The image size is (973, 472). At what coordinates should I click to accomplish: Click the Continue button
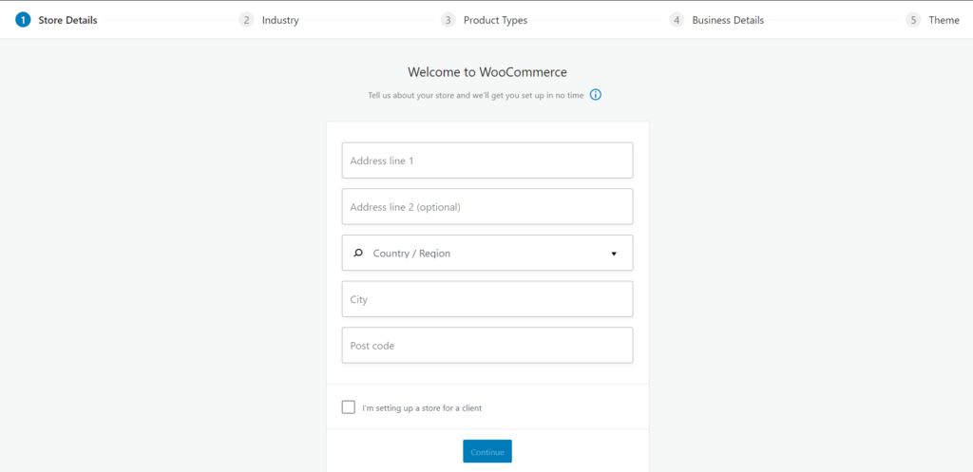(487, 451)
